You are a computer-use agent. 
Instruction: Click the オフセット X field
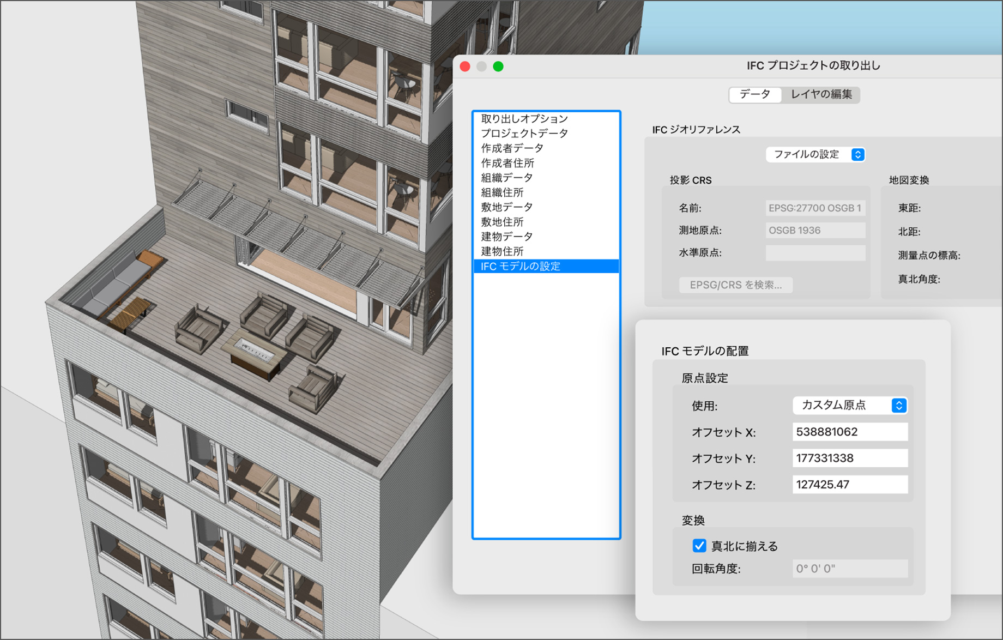click(850, 432)
